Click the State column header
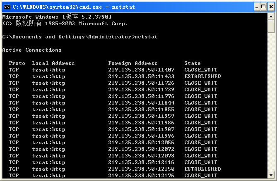 point(193,63)
